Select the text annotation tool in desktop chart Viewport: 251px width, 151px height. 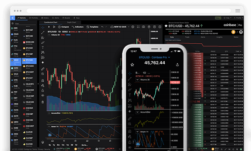coord(43,48)
